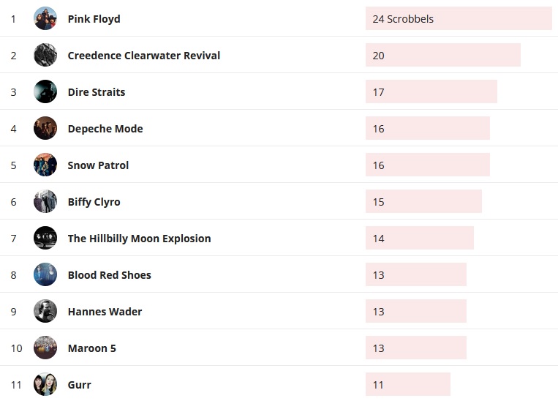Viewport: 558px width, 401px height.
Task: Click the Snow Patrol avatar image
Action: (x=45, y=165)
